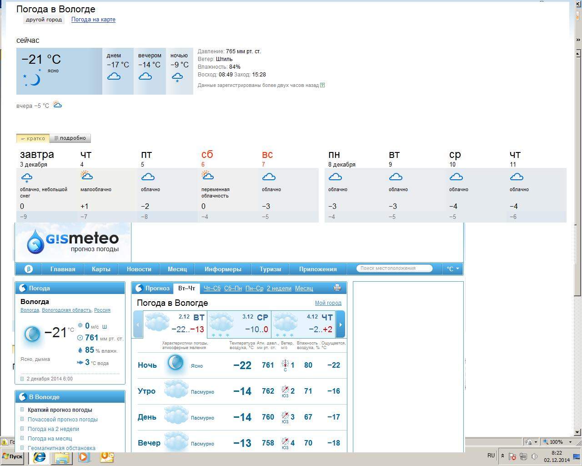582x466 pixels.
Task: Select the Чт–Сб forecast tab
Action: point(212,289)
